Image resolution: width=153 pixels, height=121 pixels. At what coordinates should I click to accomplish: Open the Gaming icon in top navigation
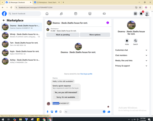pyautogui.click(x=104, y=14)
